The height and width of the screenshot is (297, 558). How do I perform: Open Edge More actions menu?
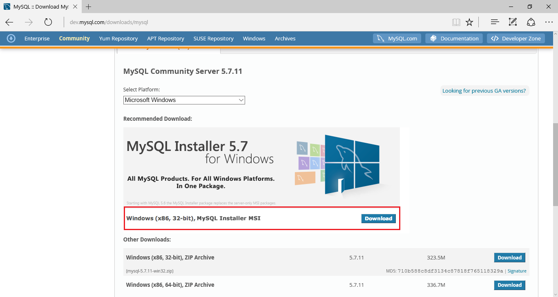click(549, 22)
